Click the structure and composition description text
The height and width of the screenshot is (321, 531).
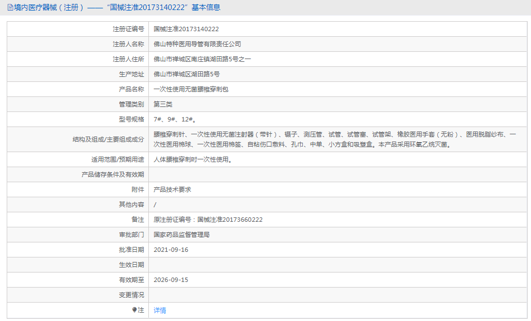click(335, 139)
